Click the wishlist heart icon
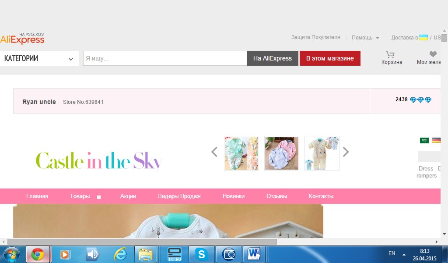Screen dimensions: 448x263 (x=433, y=54)
